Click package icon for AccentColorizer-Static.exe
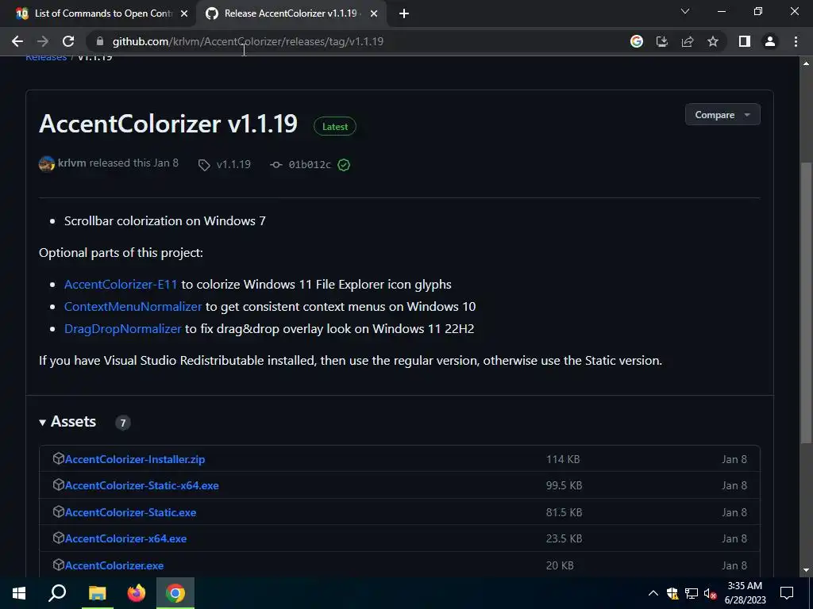The width and height of the screenshot is (813, 609). click(58, 511)
